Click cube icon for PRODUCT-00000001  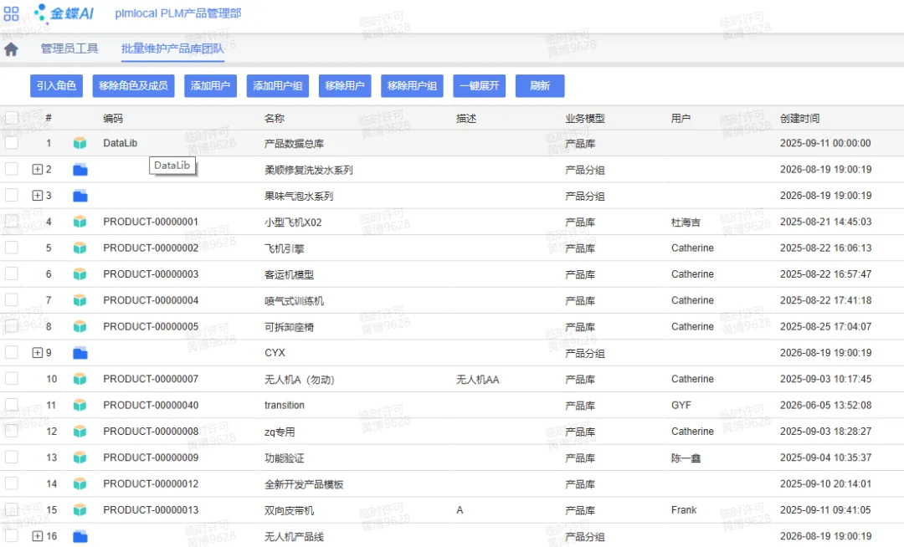(80, 222)
